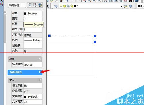Click the 颜色 property label
The height and width of the screenshot is (105, 144).
pyautogui.click(x=15, y=13)
